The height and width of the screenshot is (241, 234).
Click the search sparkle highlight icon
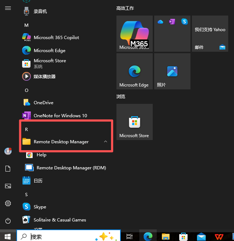pos(106,237)
